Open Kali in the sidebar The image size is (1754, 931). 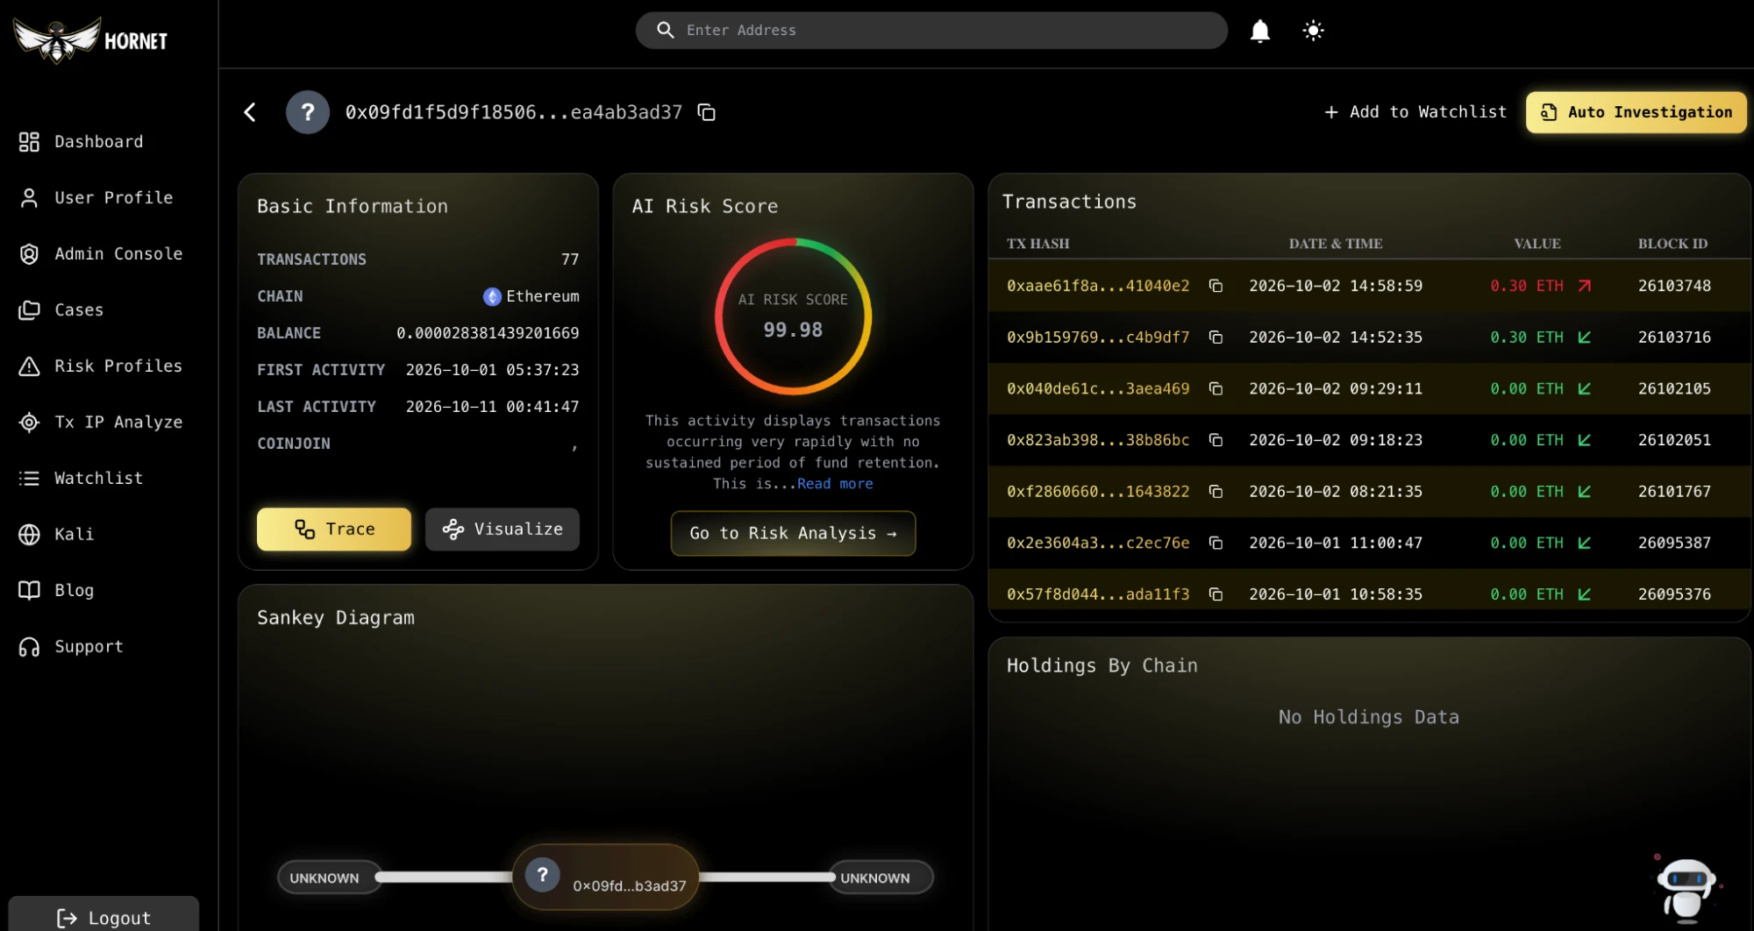tap(56, 535)
